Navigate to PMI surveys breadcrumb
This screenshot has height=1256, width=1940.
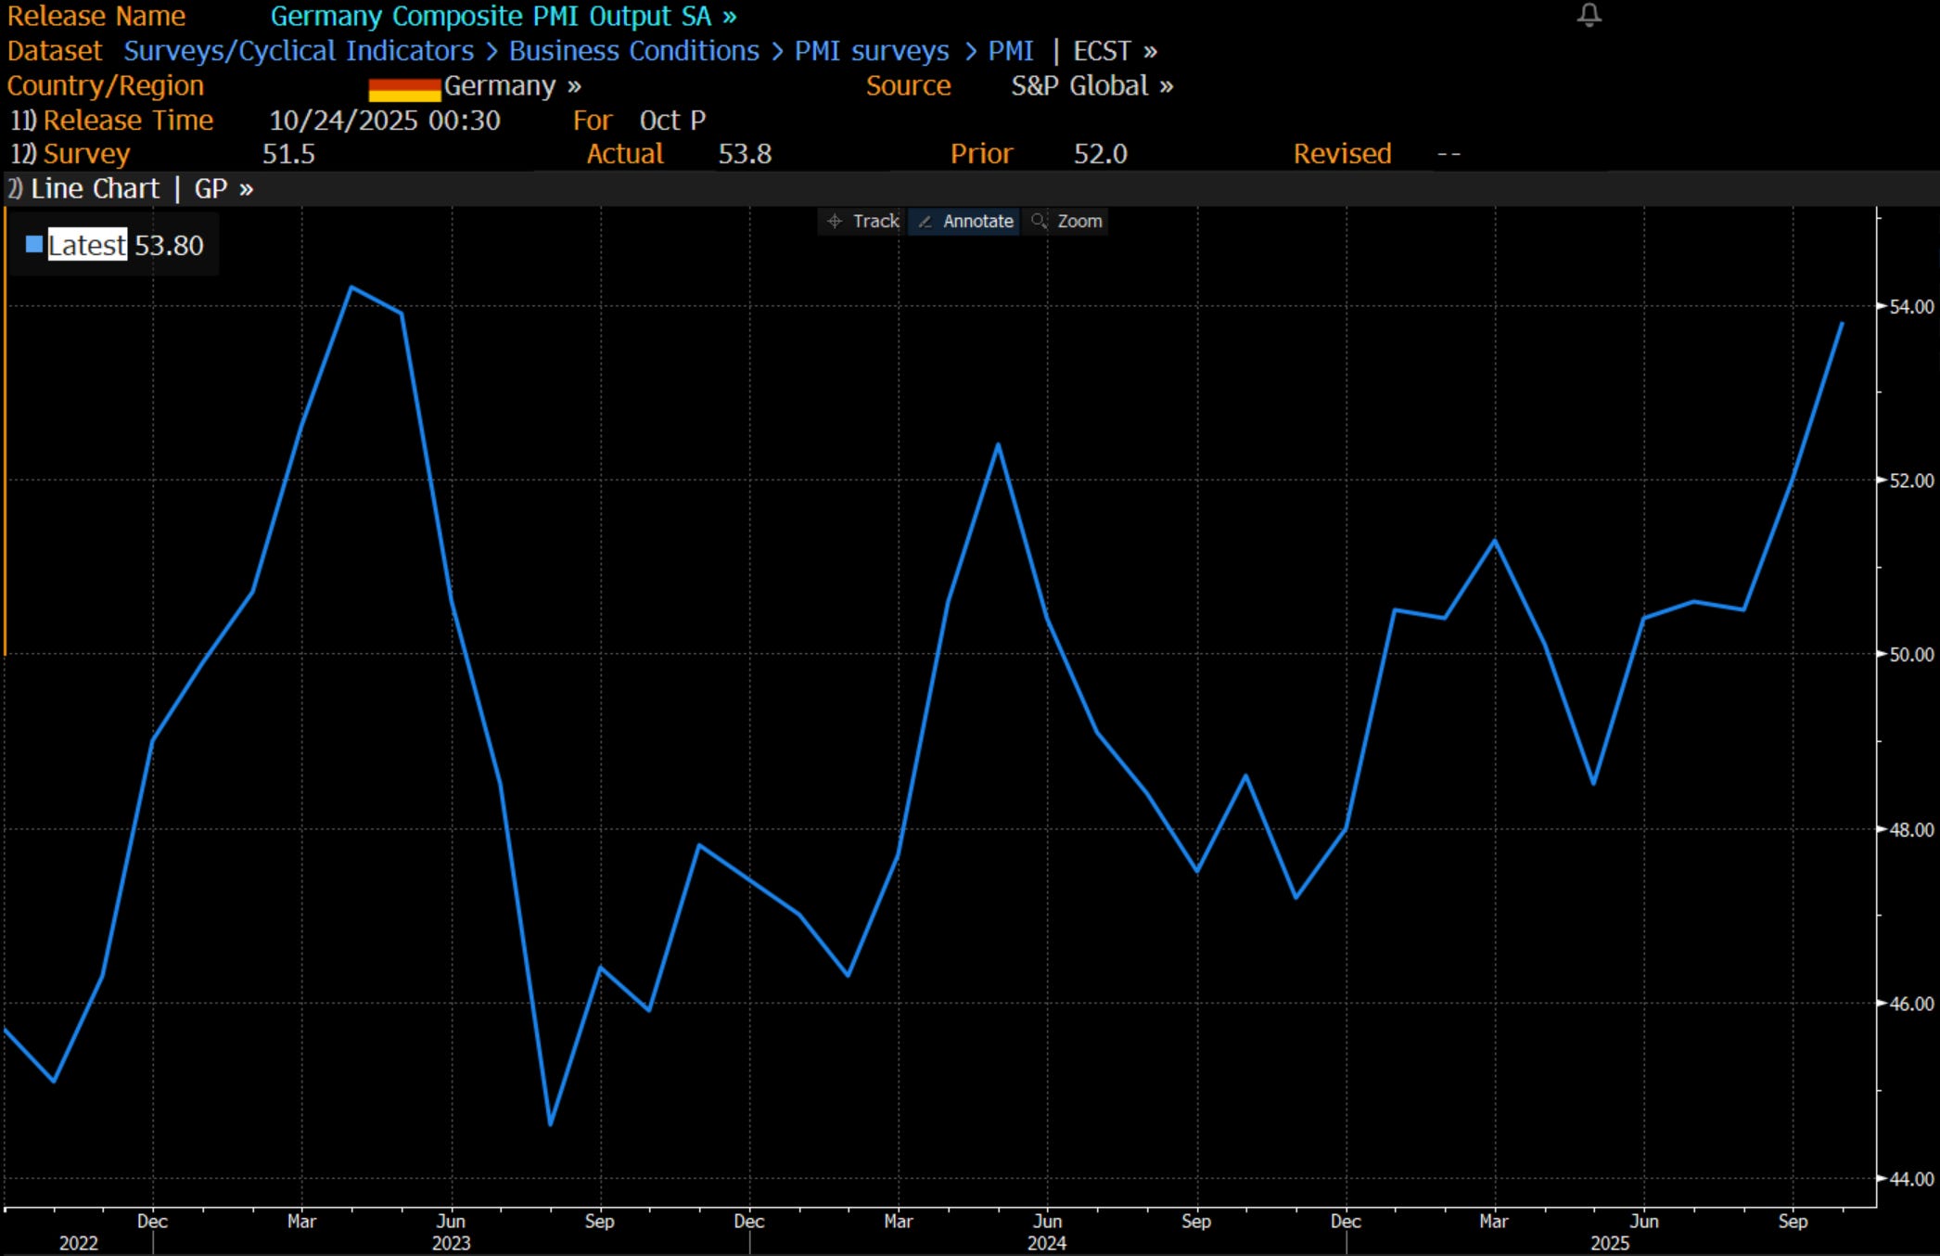[871, 51]
